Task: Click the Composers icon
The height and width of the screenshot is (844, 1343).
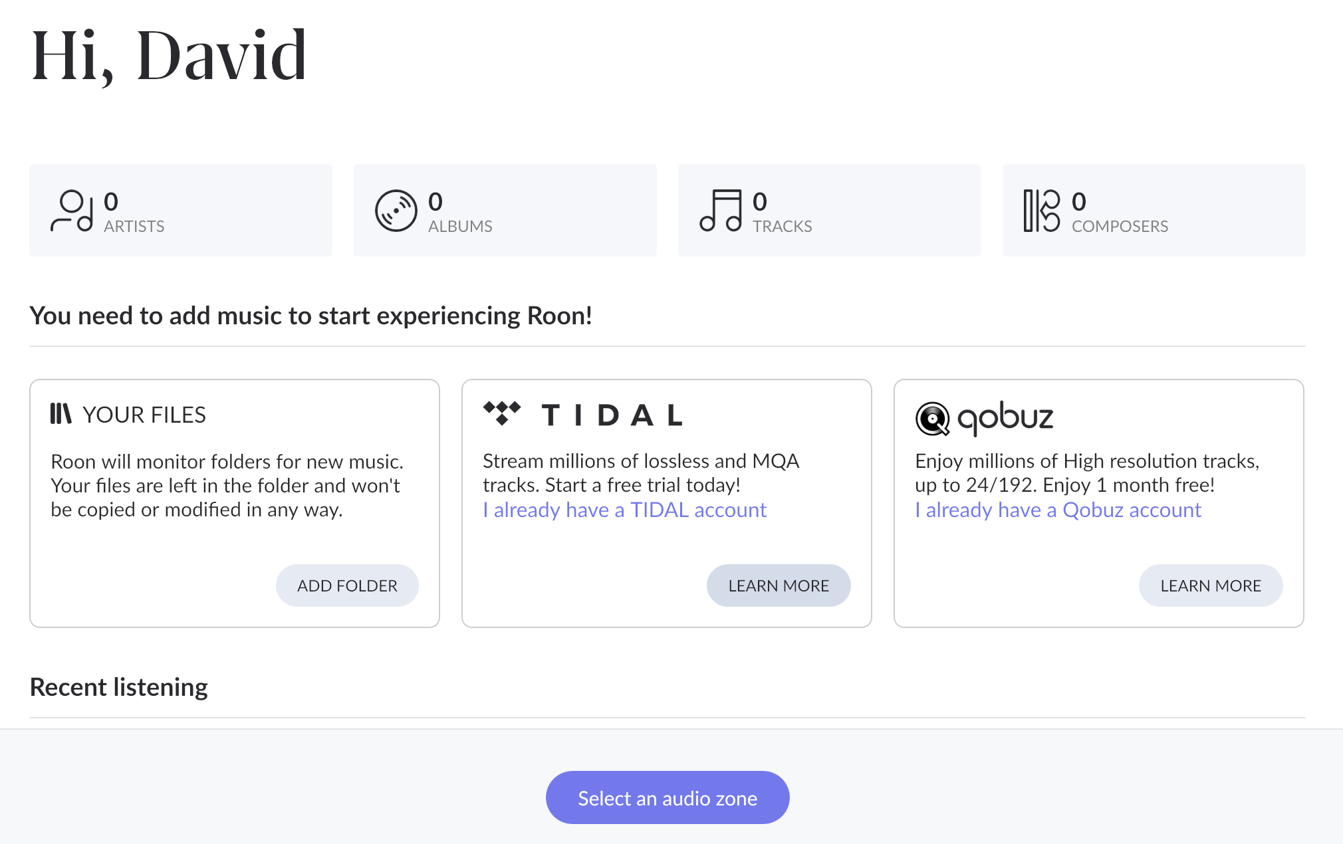Action: point(1041,211)
